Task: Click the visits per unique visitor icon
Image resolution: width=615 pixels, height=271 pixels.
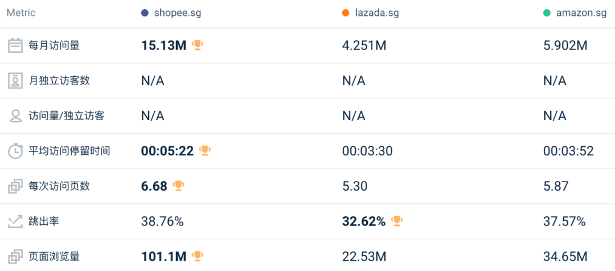Action: click(x=15, y=116)
